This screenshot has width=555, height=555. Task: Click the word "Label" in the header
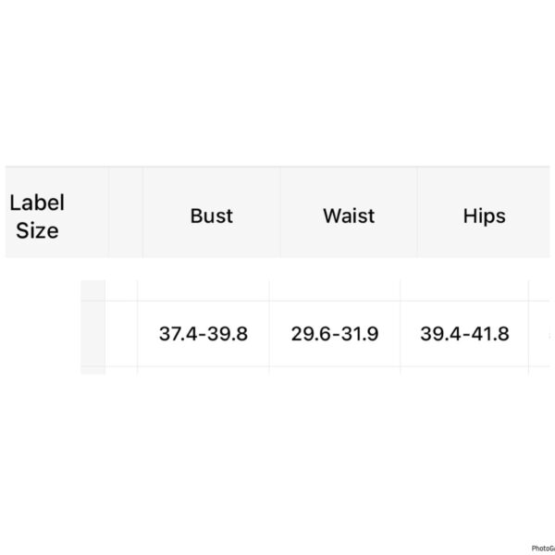pyautogui.click(x=37, y=203)
